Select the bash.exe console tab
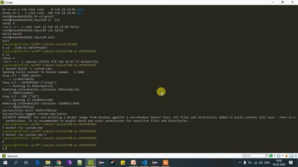The image size is (298, 167). point(10,156)
